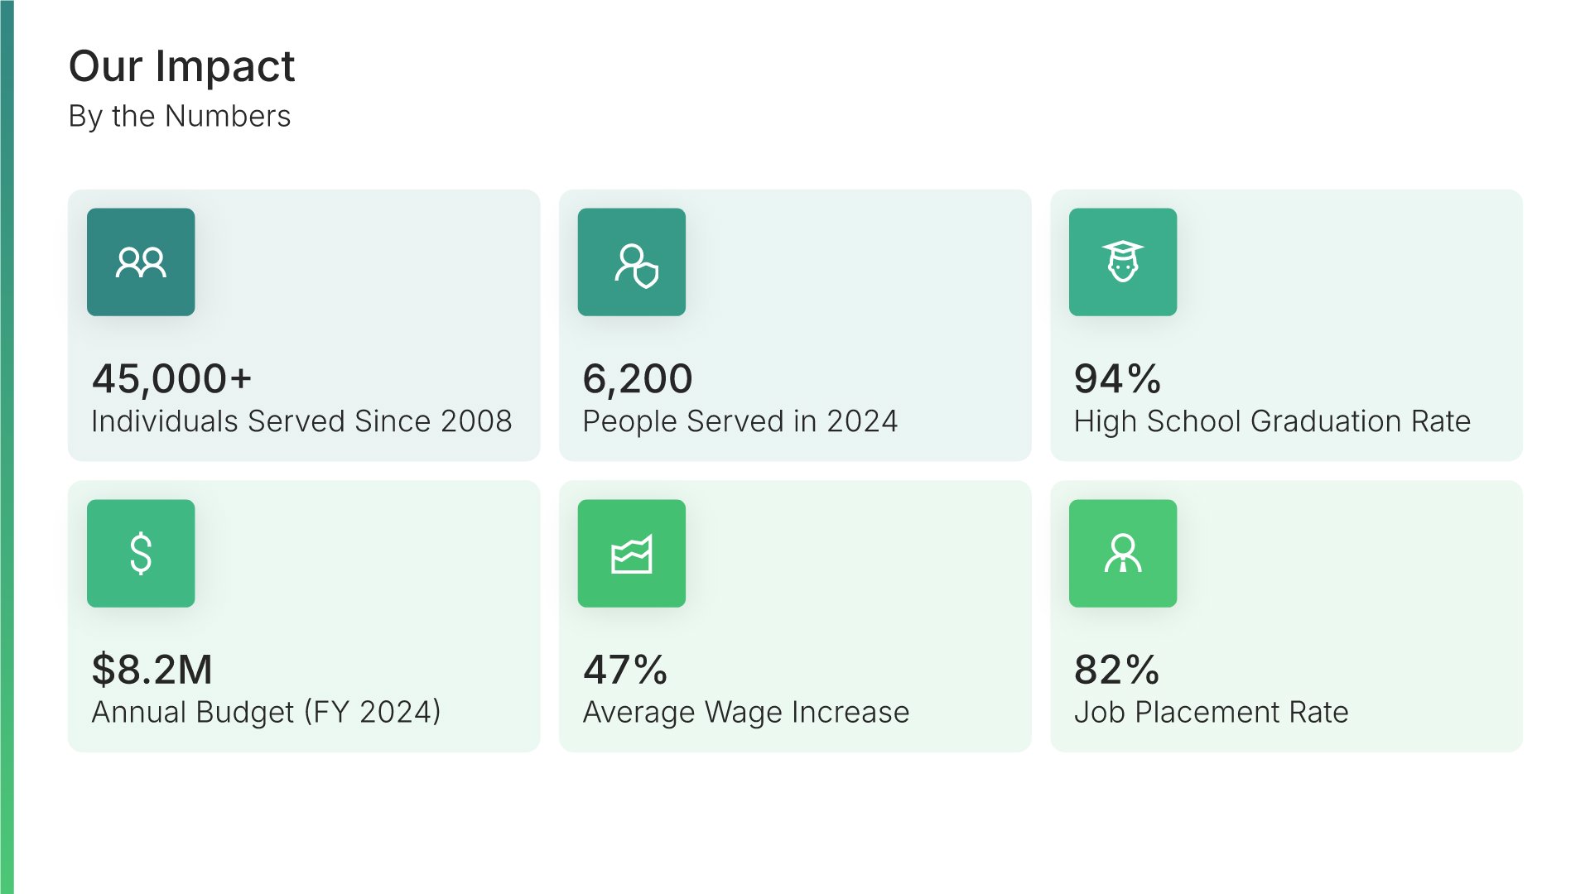This screenshot has height=894, width=1590.
Task: Click the $8.2M budget figure
Action: click(x=152, y=670)
